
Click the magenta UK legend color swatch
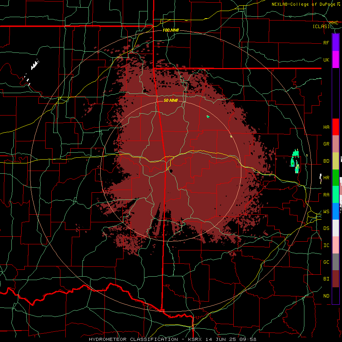coord(336,60)
